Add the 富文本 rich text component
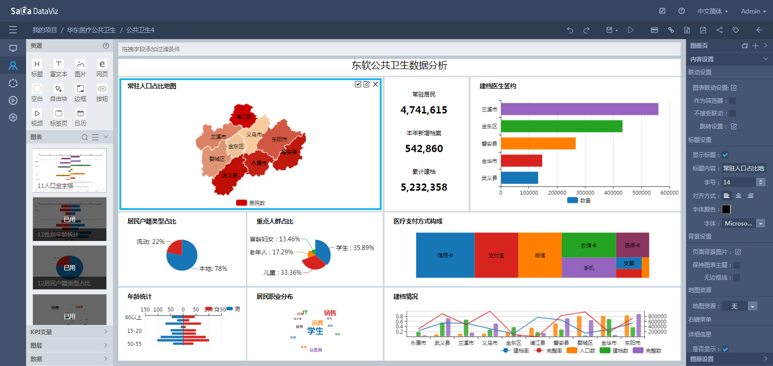Viewport: 773px width, 366px height. 58,68
